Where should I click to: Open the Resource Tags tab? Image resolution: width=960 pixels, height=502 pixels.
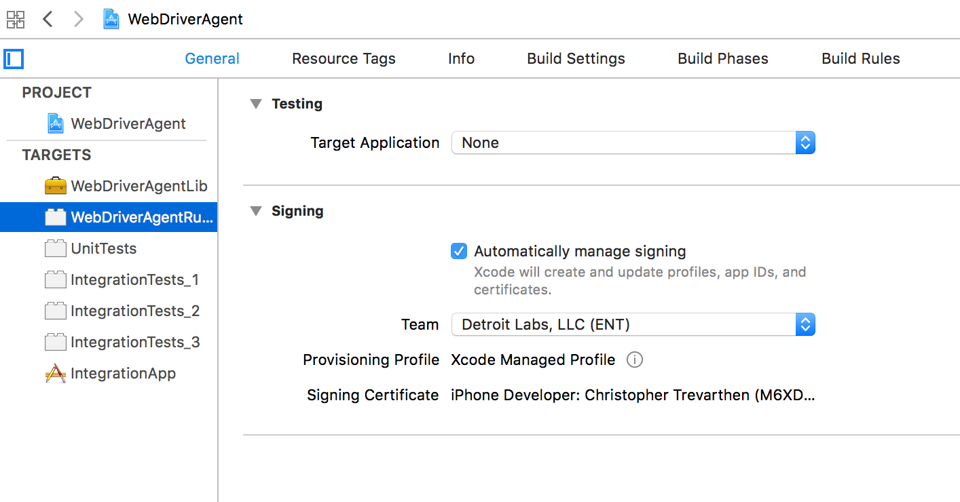[x=344, y=58]
